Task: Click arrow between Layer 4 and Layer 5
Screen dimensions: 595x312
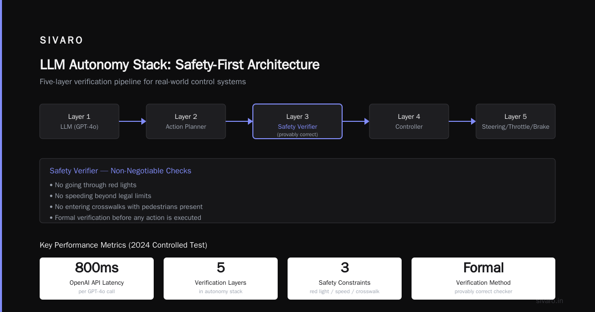Action: 463,121
